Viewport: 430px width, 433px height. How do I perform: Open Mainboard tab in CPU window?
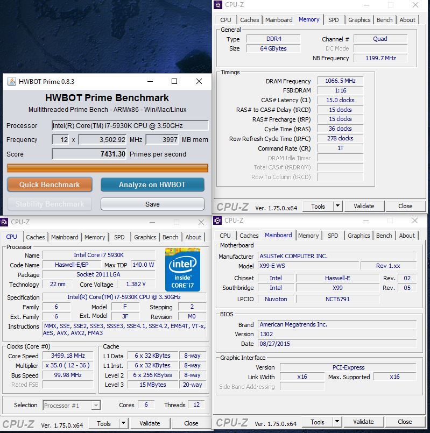click(65, 237)
